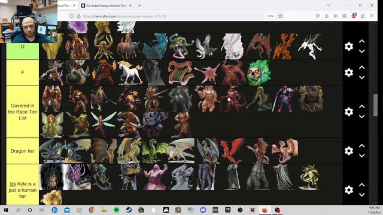
Task: Open Task View on the taskbar
Action: pyautogui.click(x=42, y=210)
